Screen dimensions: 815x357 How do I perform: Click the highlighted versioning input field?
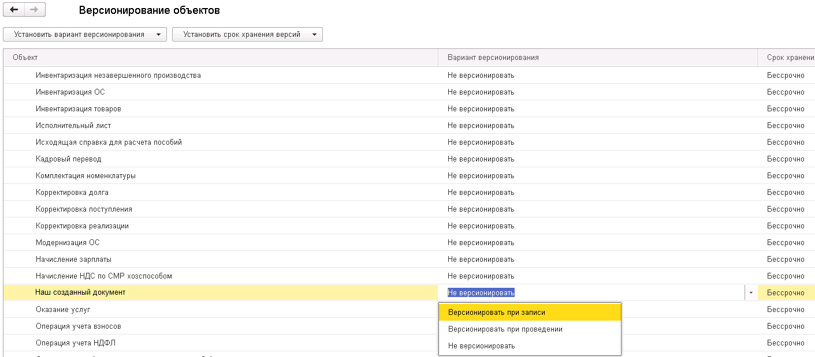click(595, 293)
